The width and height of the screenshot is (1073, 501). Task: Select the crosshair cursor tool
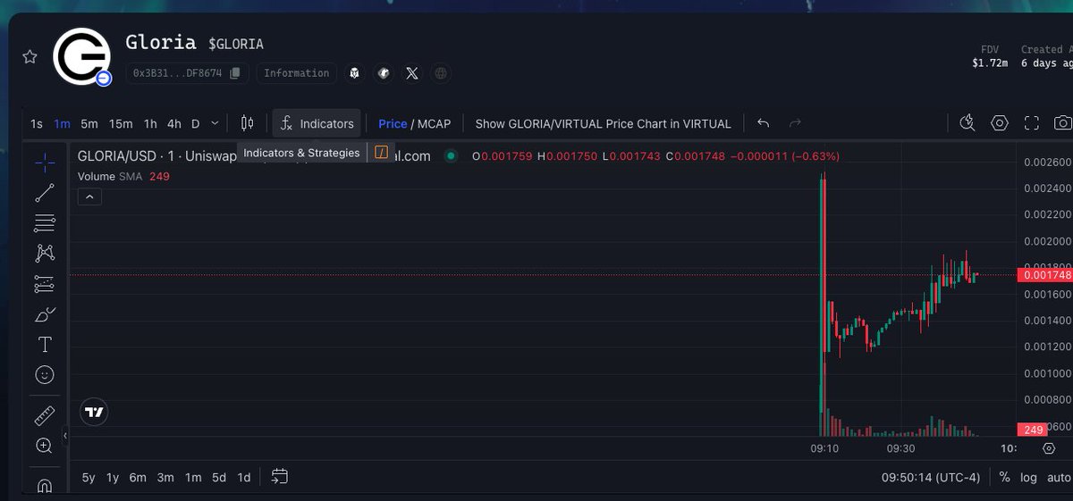pyautogui.click(x=45, y=162)
